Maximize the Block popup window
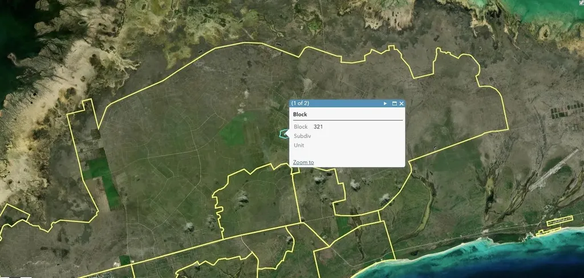Screen dimensions: 584x278 [394, 103]
